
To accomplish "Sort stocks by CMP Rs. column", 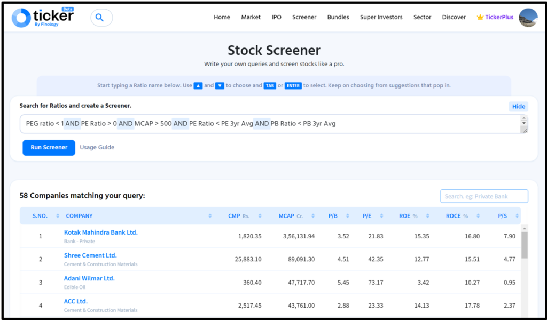I will coord(259,215).
